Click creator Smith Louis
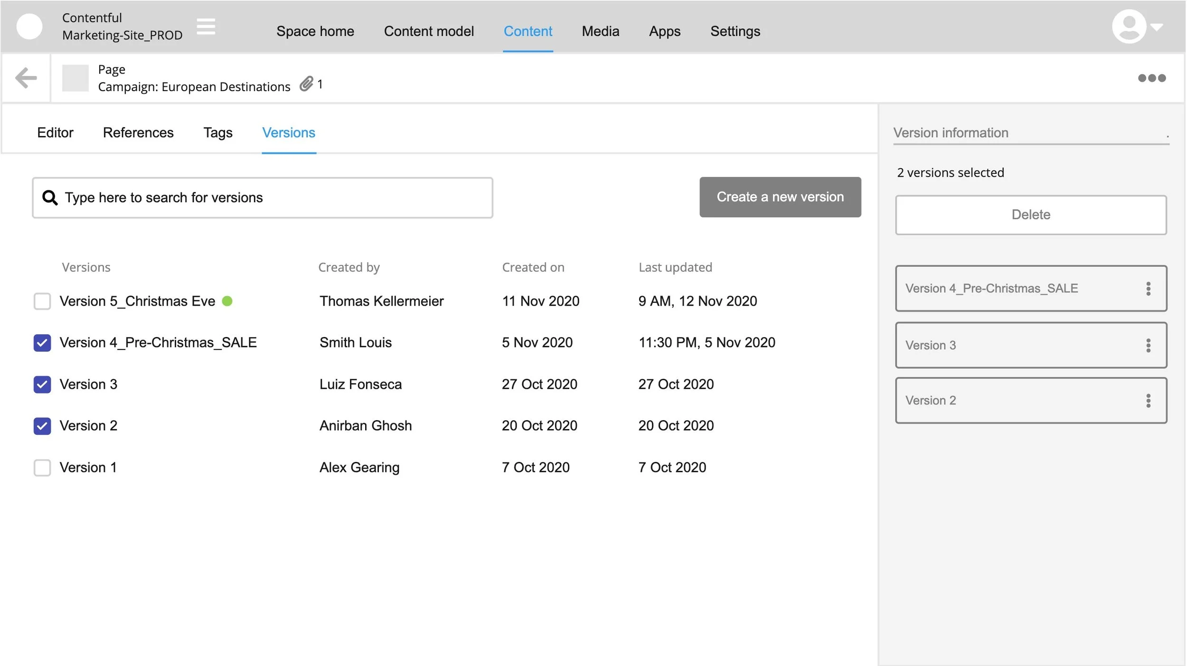The width and height of the screenshot is (1187, 666). (356, 343)
